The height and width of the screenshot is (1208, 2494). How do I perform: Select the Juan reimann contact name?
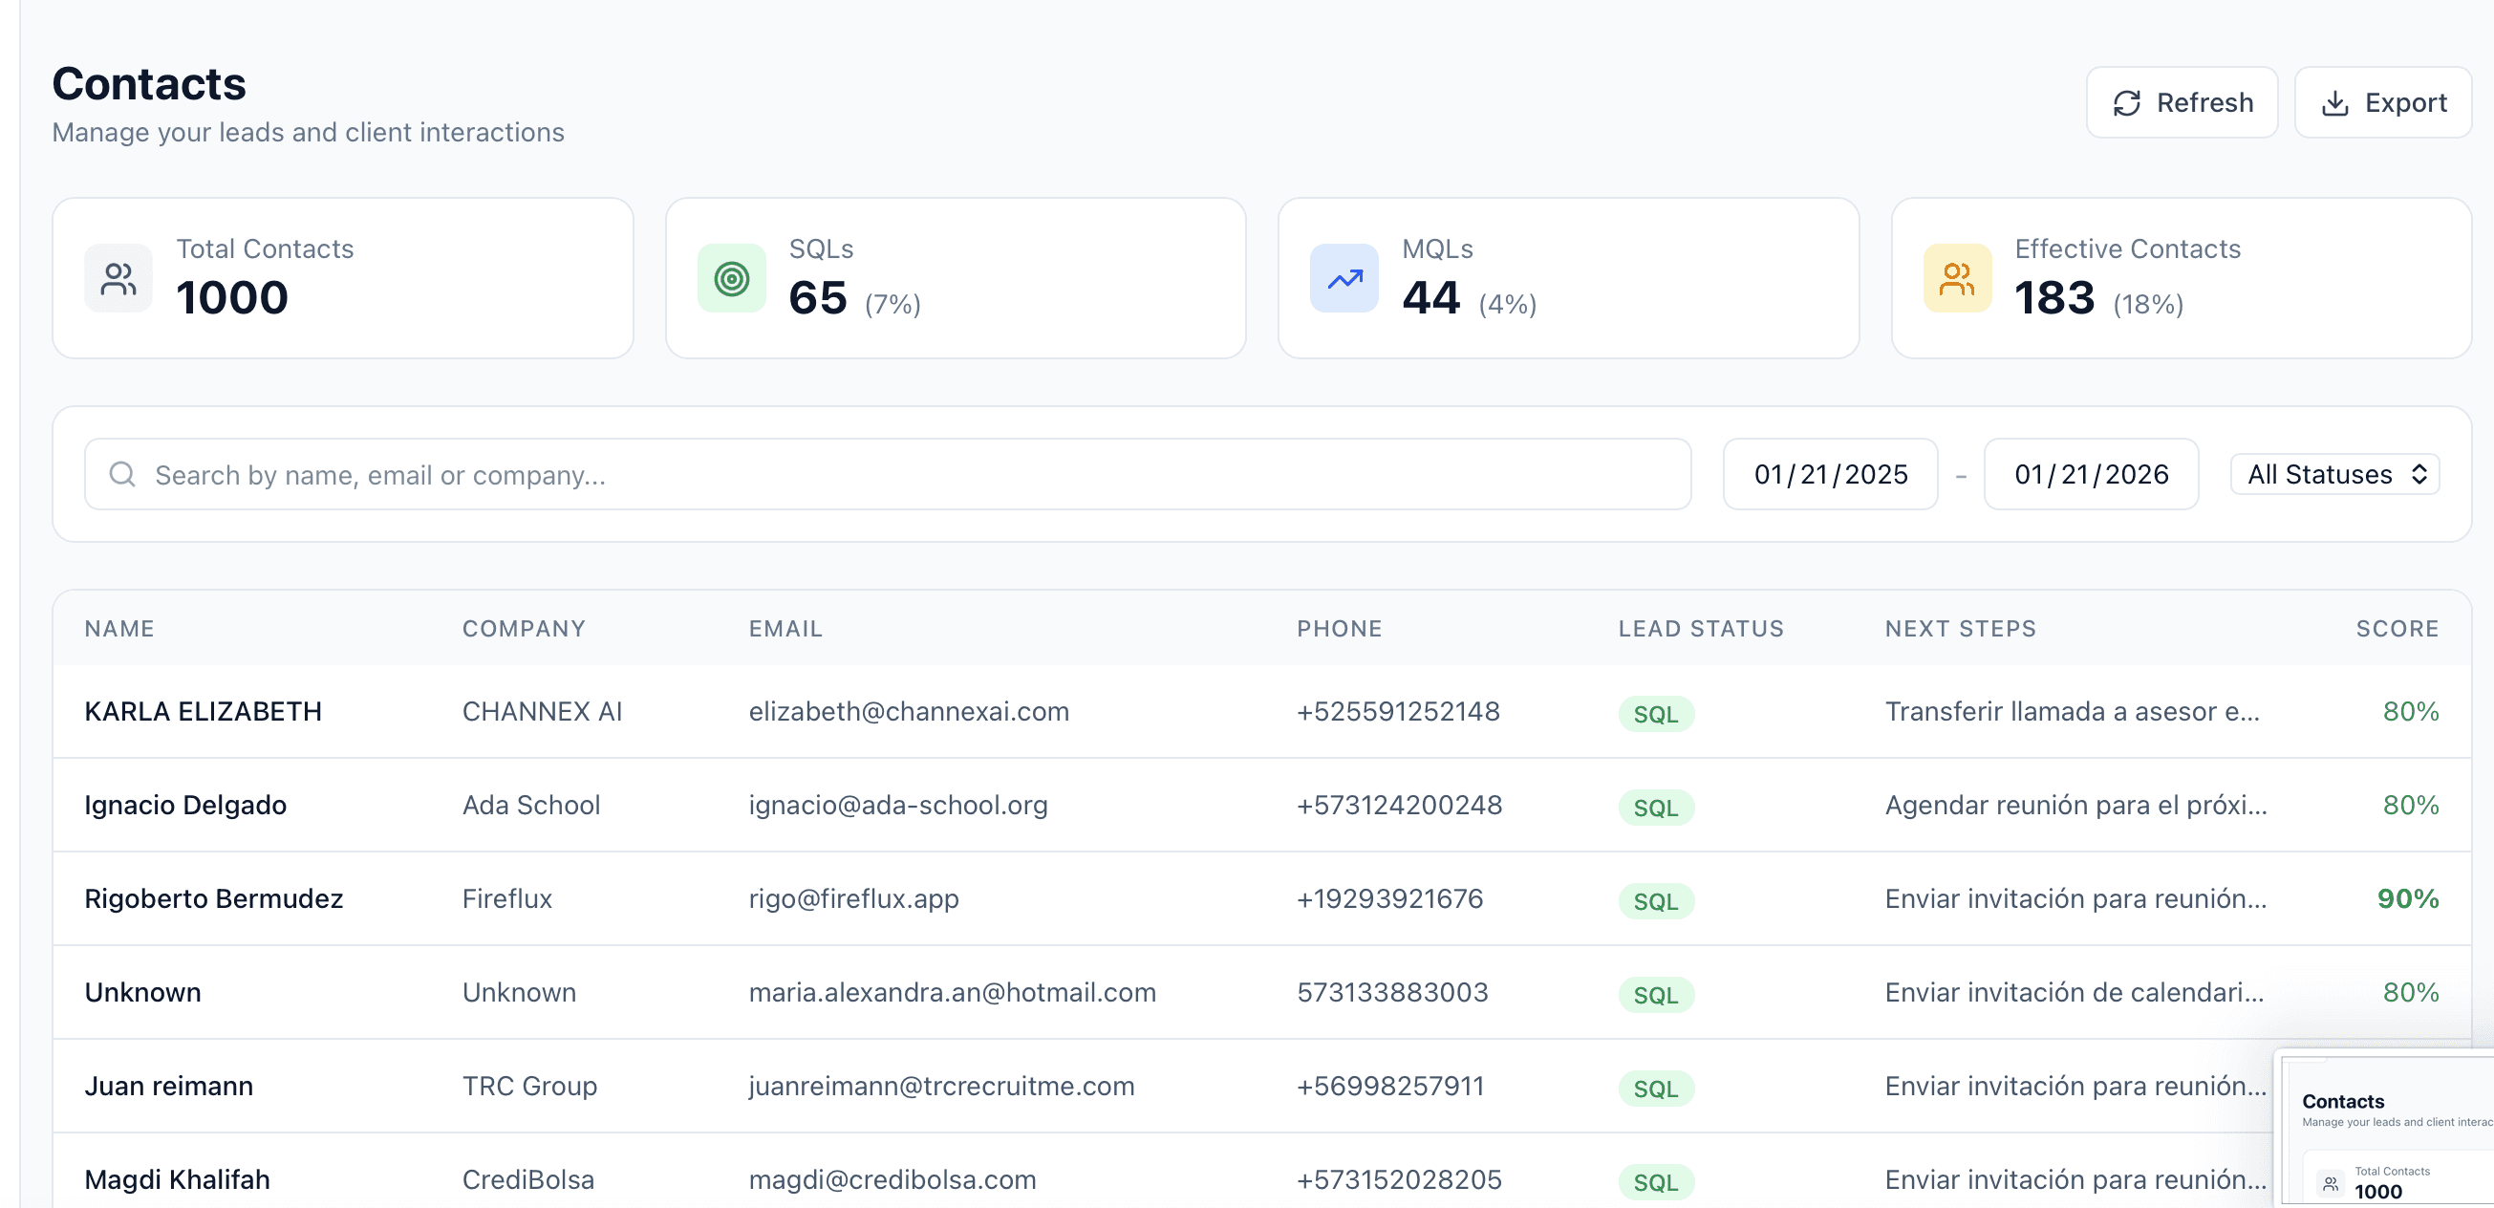(168, 1086)
